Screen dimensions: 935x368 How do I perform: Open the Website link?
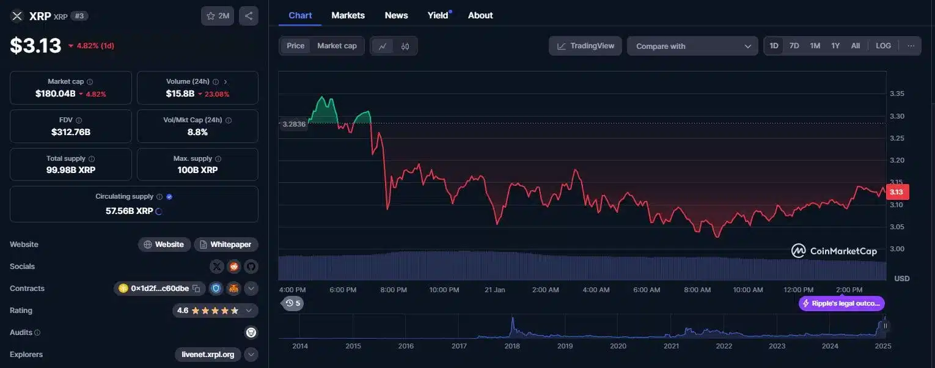[164, 245]
